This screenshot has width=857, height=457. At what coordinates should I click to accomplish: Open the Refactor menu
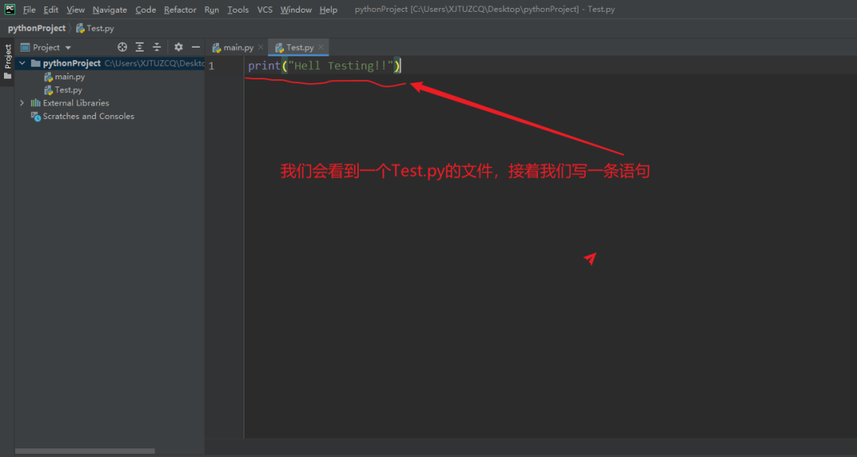pos(180,10)
